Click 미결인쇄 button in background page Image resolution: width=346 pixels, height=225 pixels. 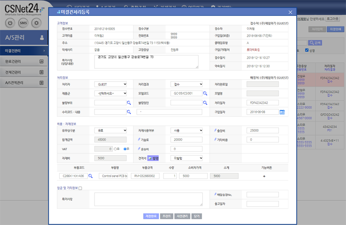(x=336, y=29)
